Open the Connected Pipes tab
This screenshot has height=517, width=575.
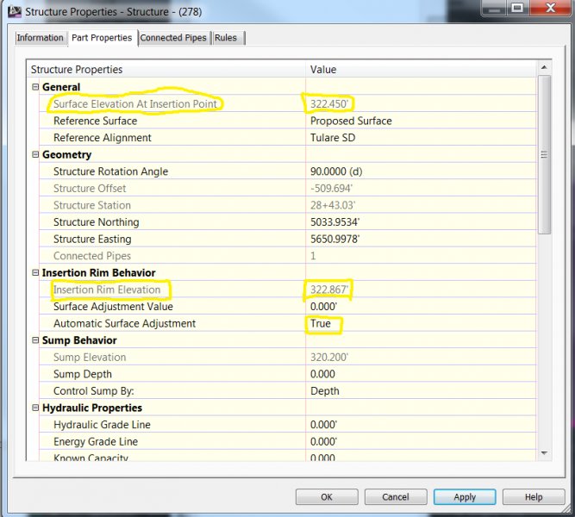(173, 38)
